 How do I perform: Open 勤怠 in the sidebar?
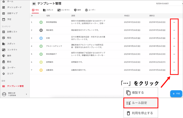(9, 62)
